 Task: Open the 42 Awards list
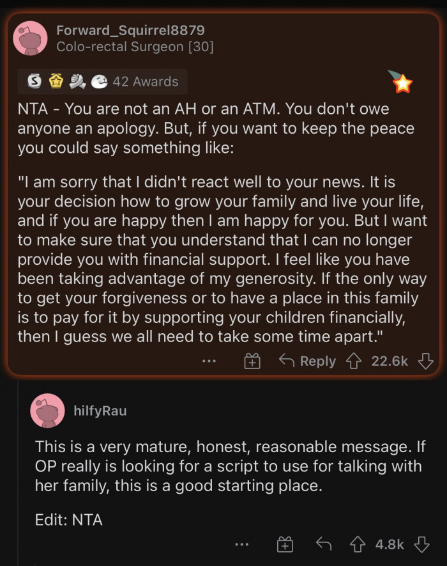[x=145, y=82]
